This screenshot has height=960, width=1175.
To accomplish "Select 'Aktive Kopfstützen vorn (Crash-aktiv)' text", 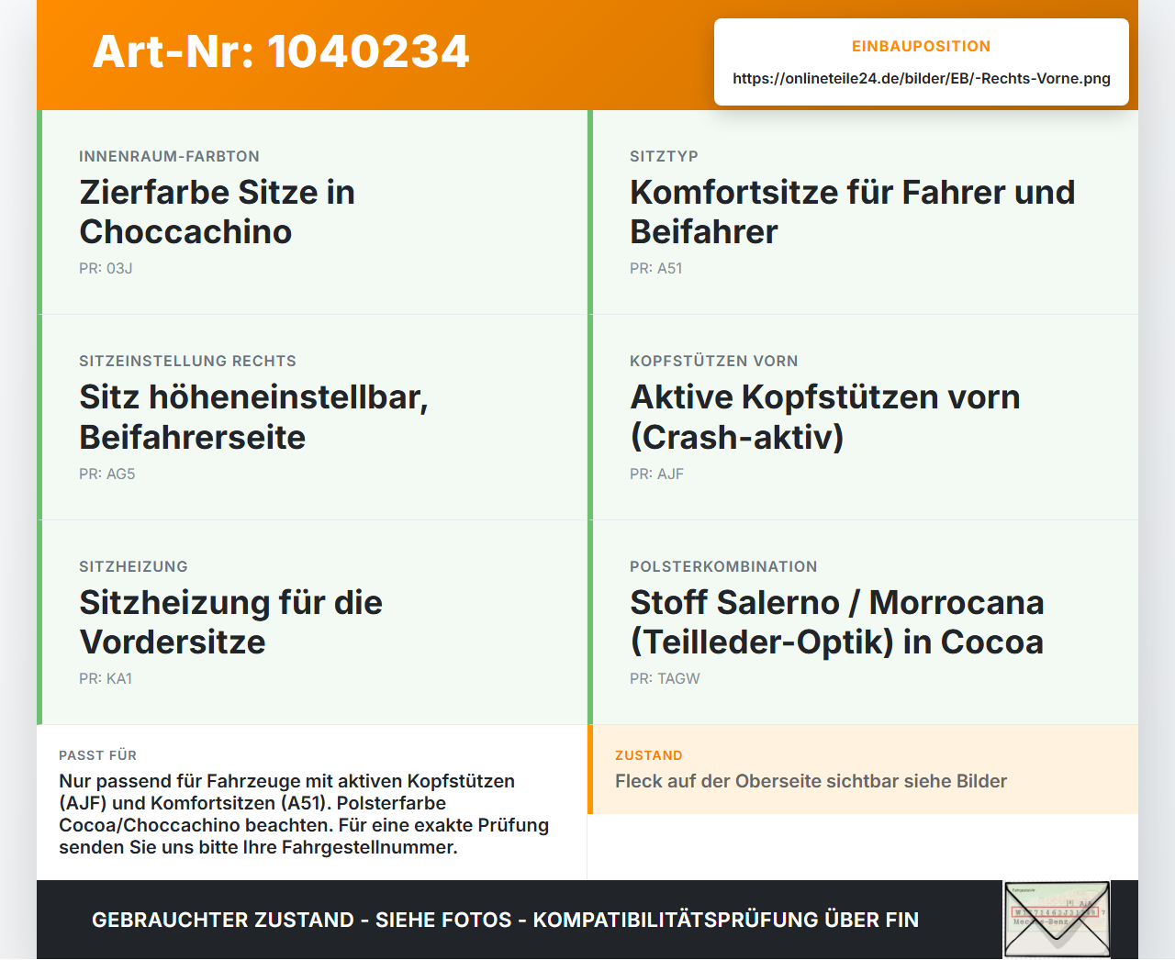I will 825,417.
